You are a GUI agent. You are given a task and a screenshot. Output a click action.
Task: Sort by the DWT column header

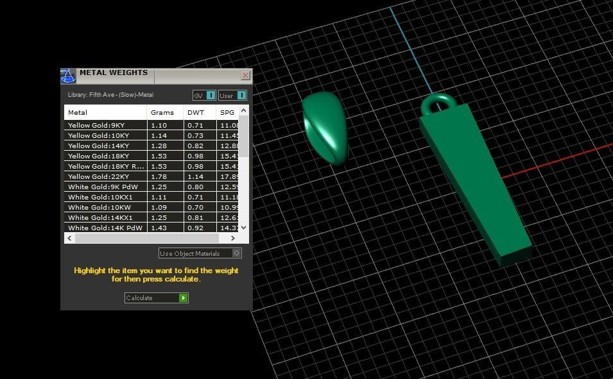(x=200, y=112)
